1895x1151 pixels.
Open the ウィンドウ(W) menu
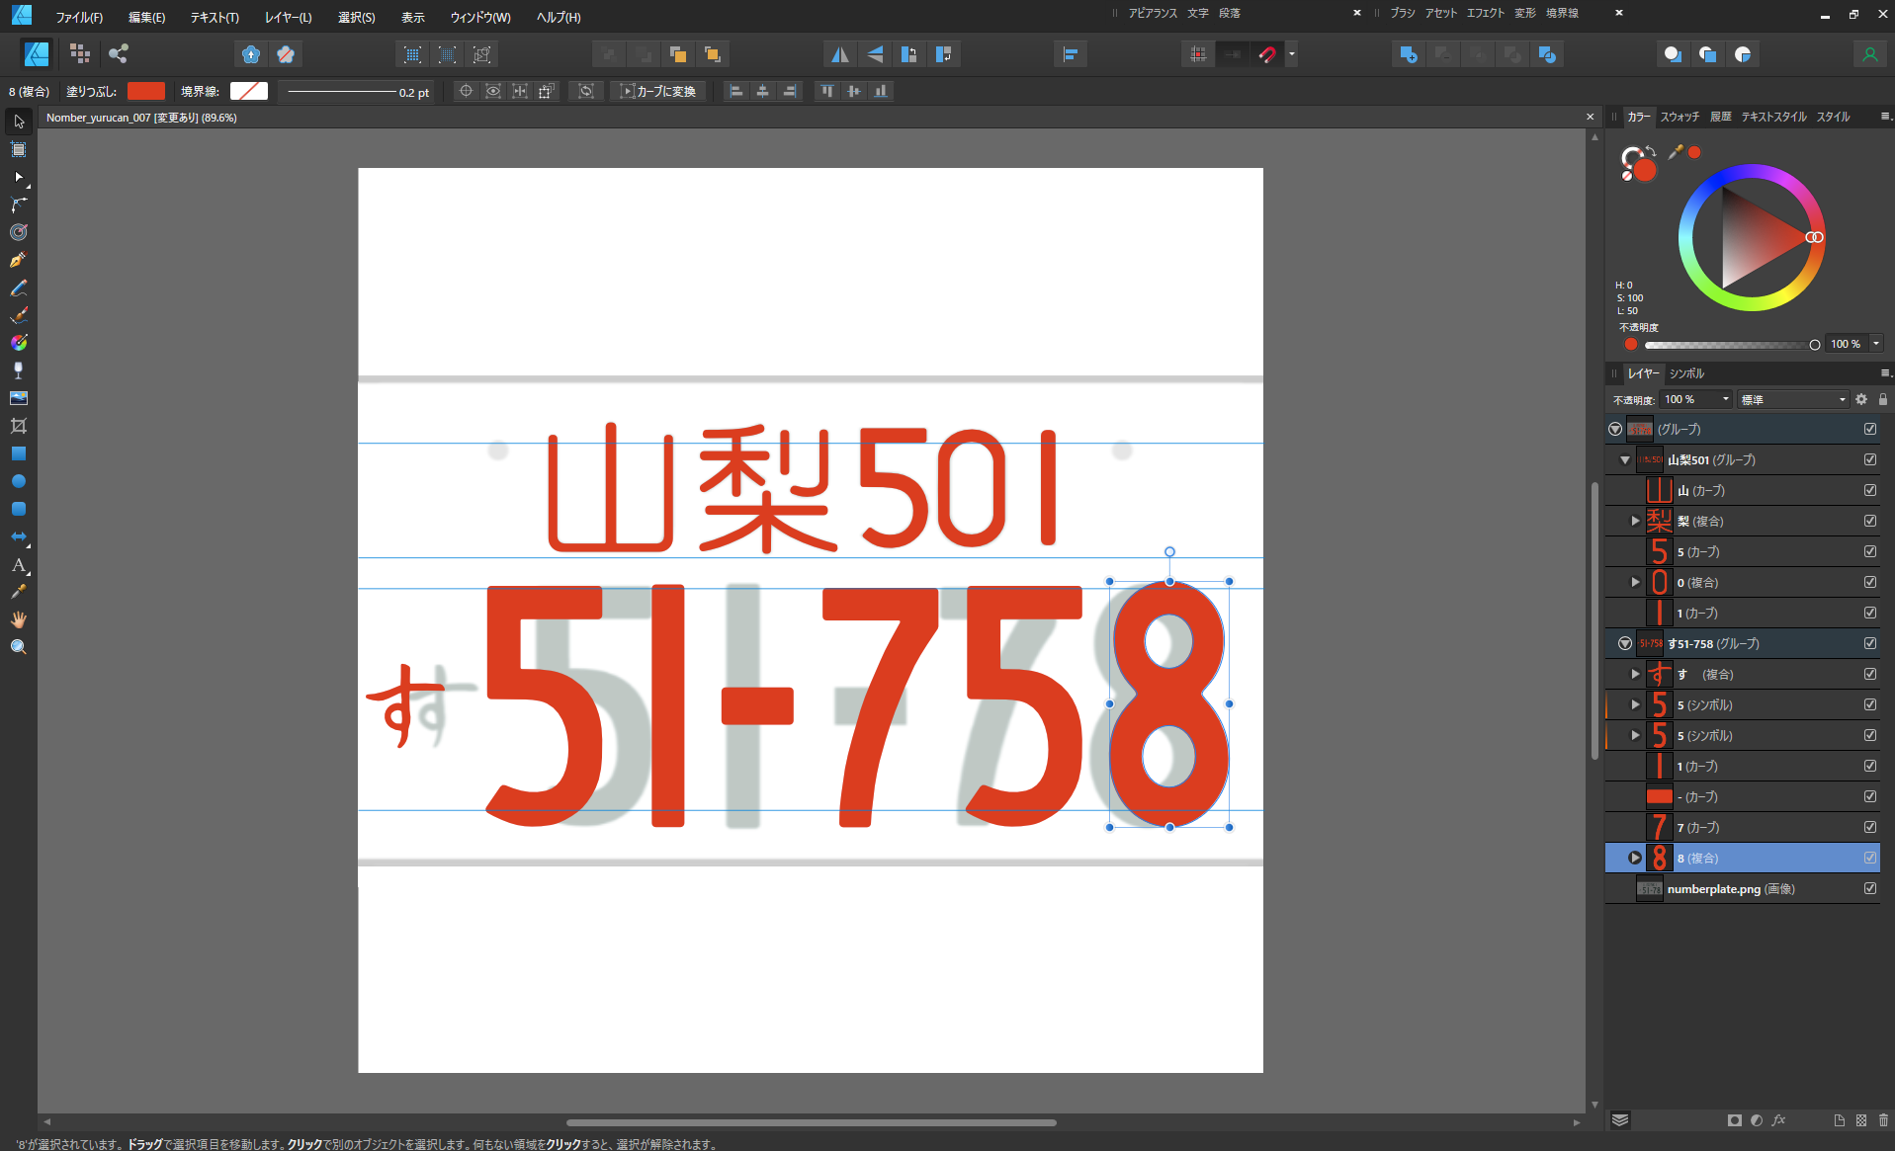pyautogui.click(x=480, y=17)
